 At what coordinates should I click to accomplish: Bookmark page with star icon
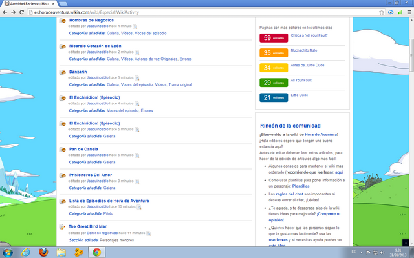(382, 12)
